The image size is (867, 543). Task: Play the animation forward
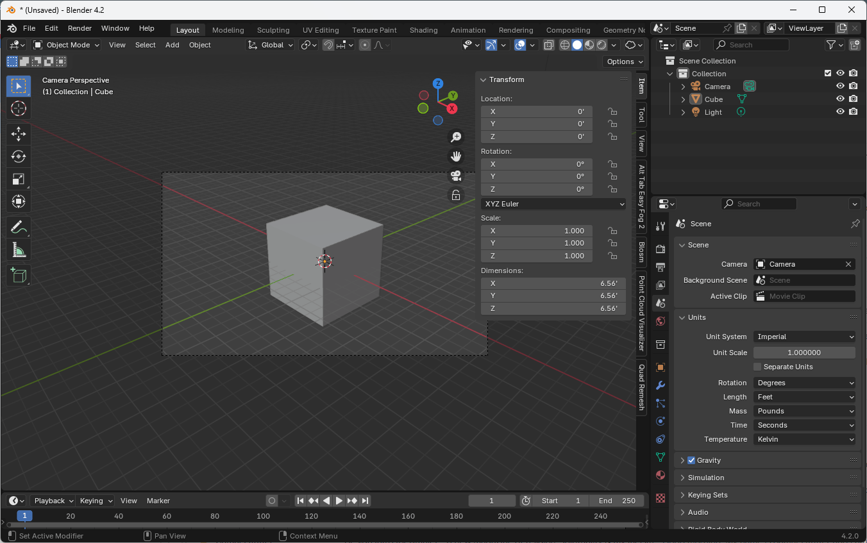point(339,501)
